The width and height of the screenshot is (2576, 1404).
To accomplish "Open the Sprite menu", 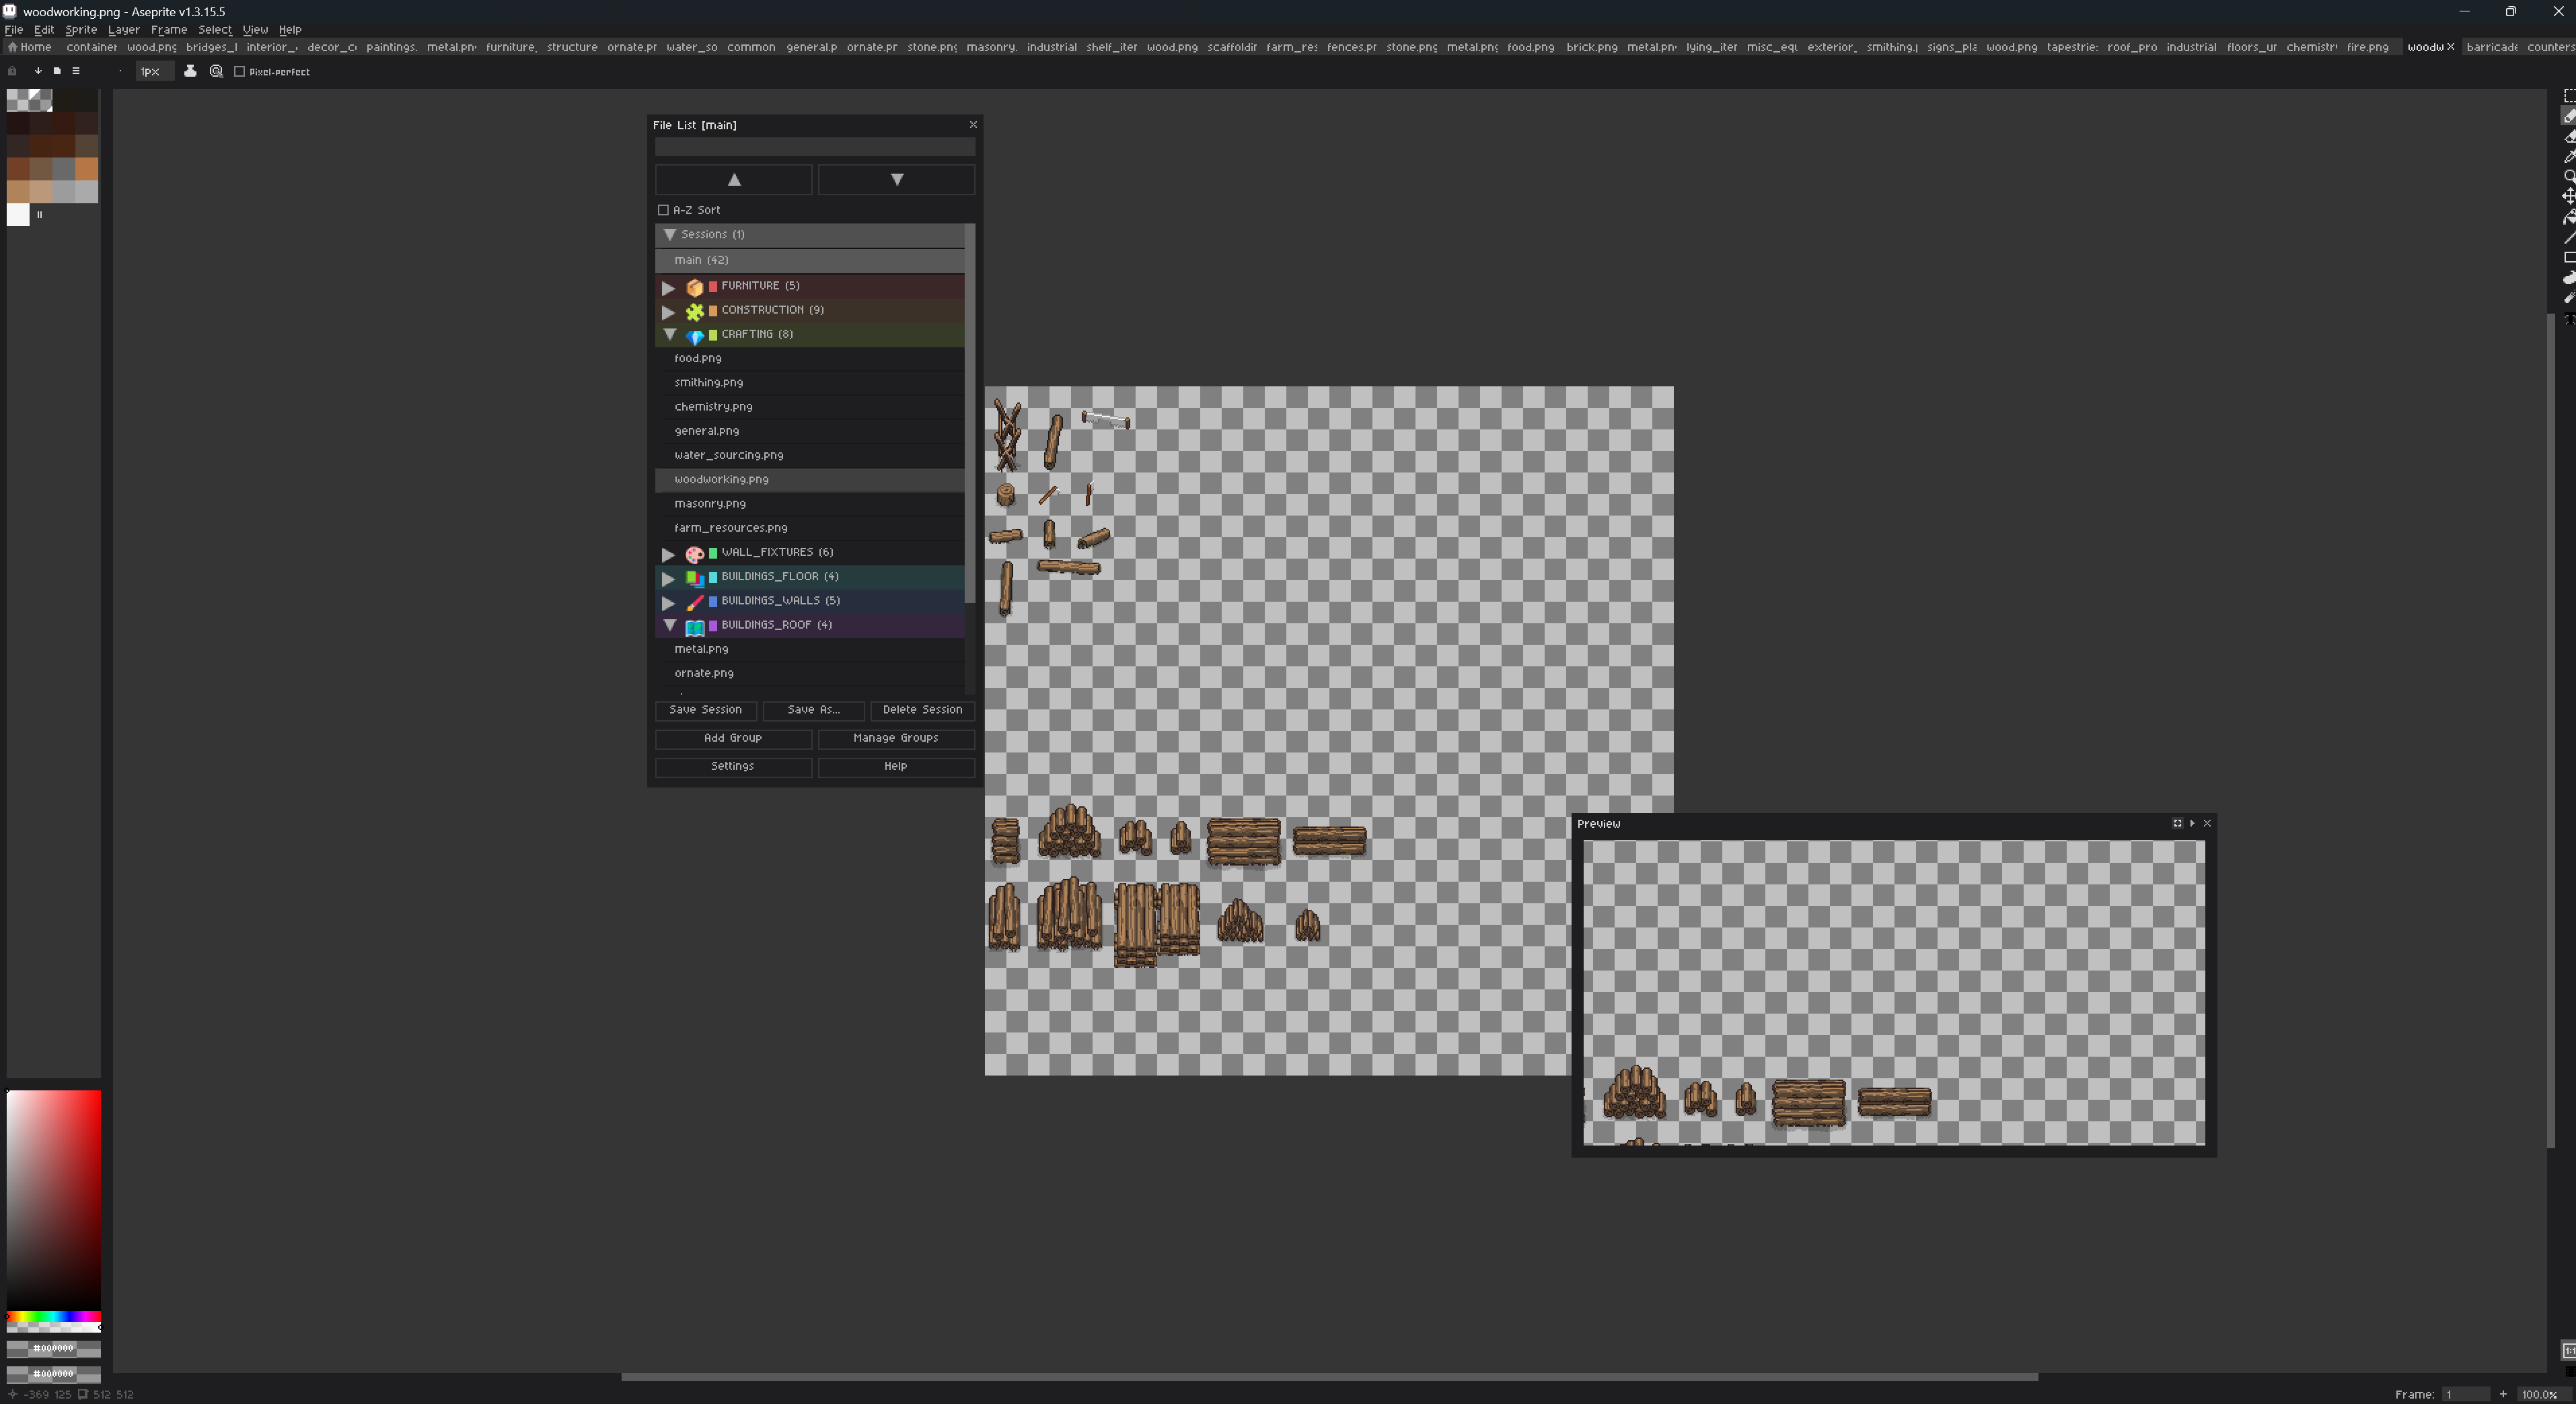I will (x=80, y=30).
